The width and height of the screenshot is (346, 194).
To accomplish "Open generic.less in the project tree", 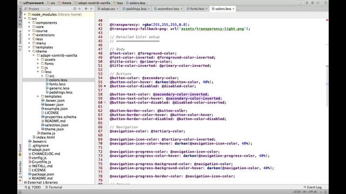I will click(x=59, y=88).
